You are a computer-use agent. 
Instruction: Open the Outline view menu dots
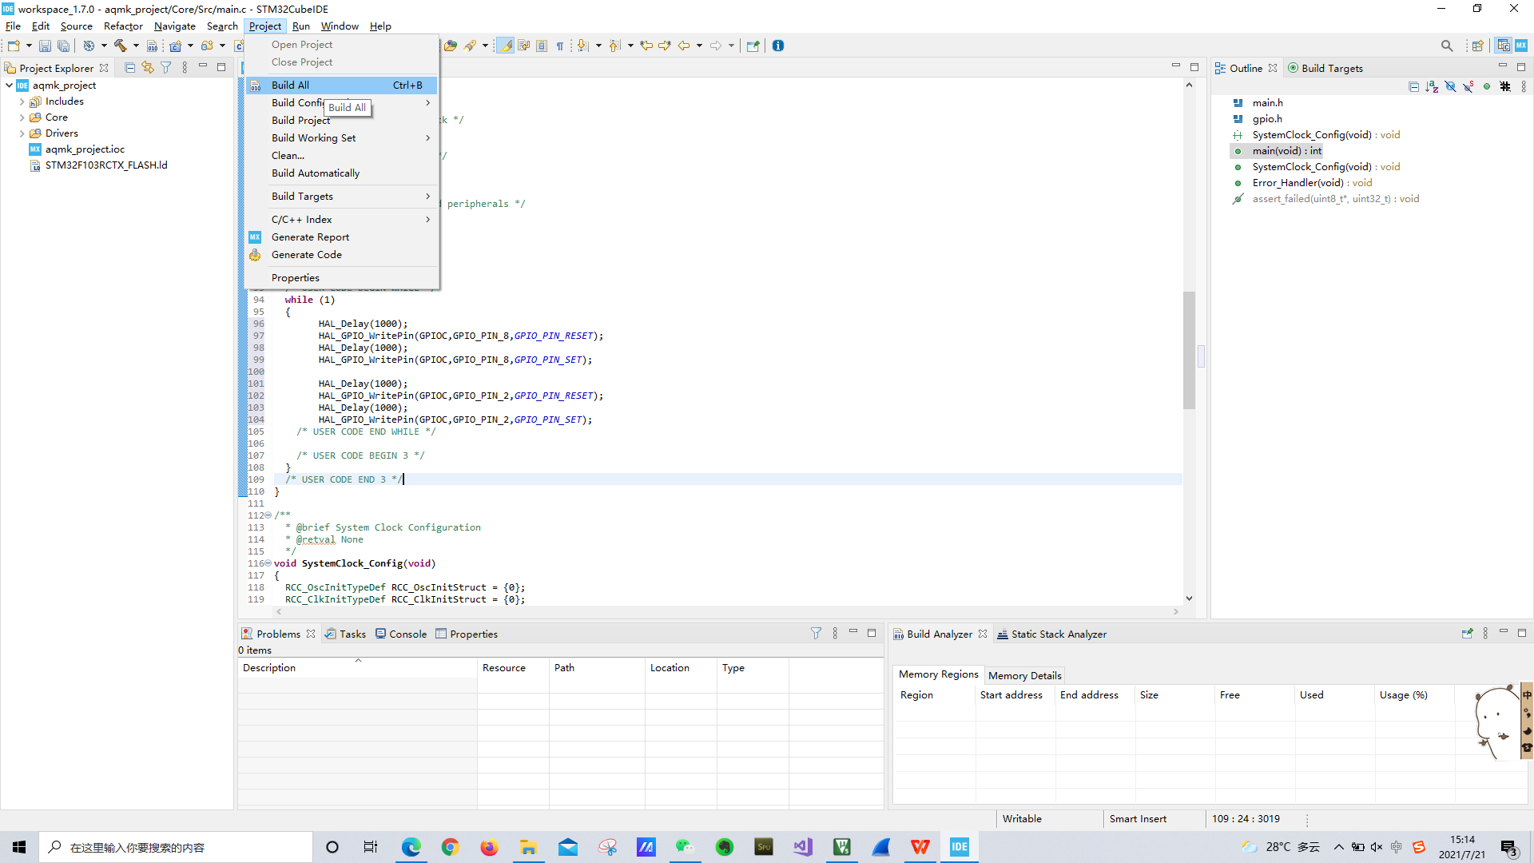click(x=1524, y=86)
